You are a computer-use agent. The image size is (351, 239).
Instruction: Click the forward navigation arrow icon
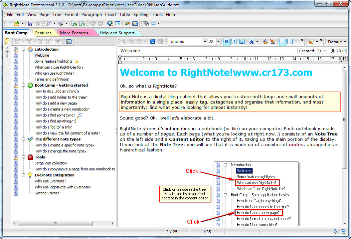(100, 23)
